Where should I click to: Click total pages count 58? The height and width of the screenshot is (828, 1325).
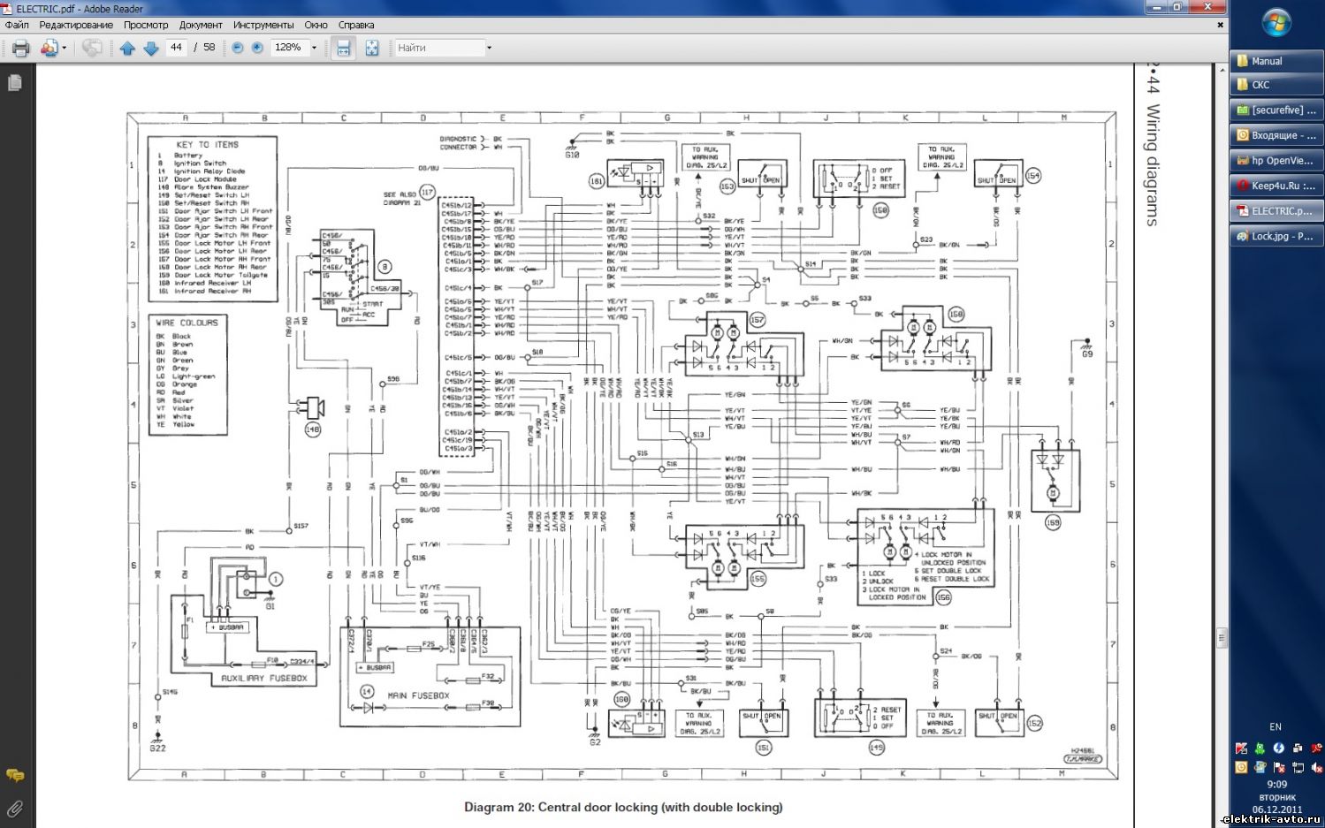(x=209, y=48)
